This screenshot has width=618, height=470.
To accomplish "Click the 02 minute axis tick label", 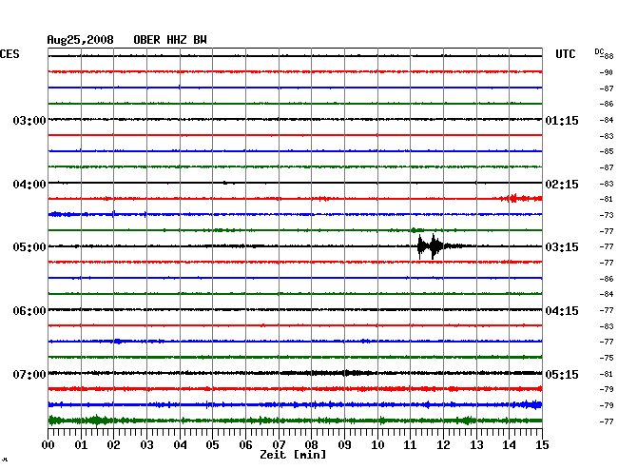I will pos(113,445).
